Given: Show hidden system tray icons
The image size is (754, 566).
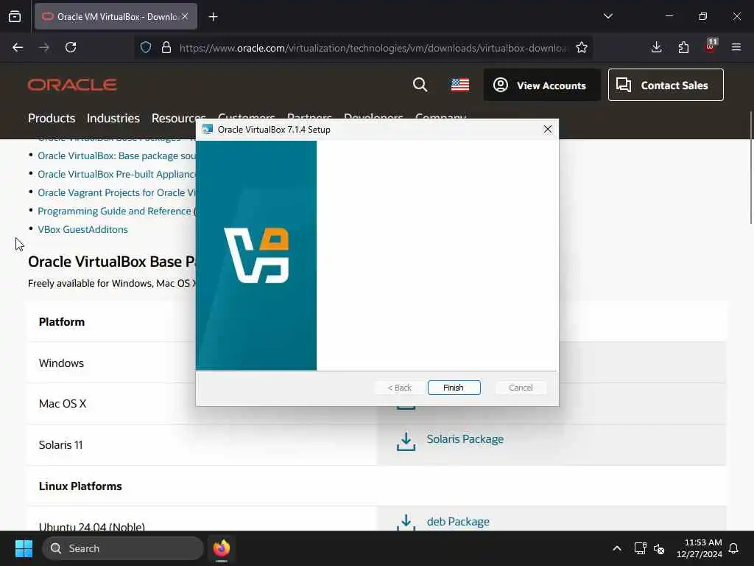Looking at the screenshot, I should [x=616, y=548].
